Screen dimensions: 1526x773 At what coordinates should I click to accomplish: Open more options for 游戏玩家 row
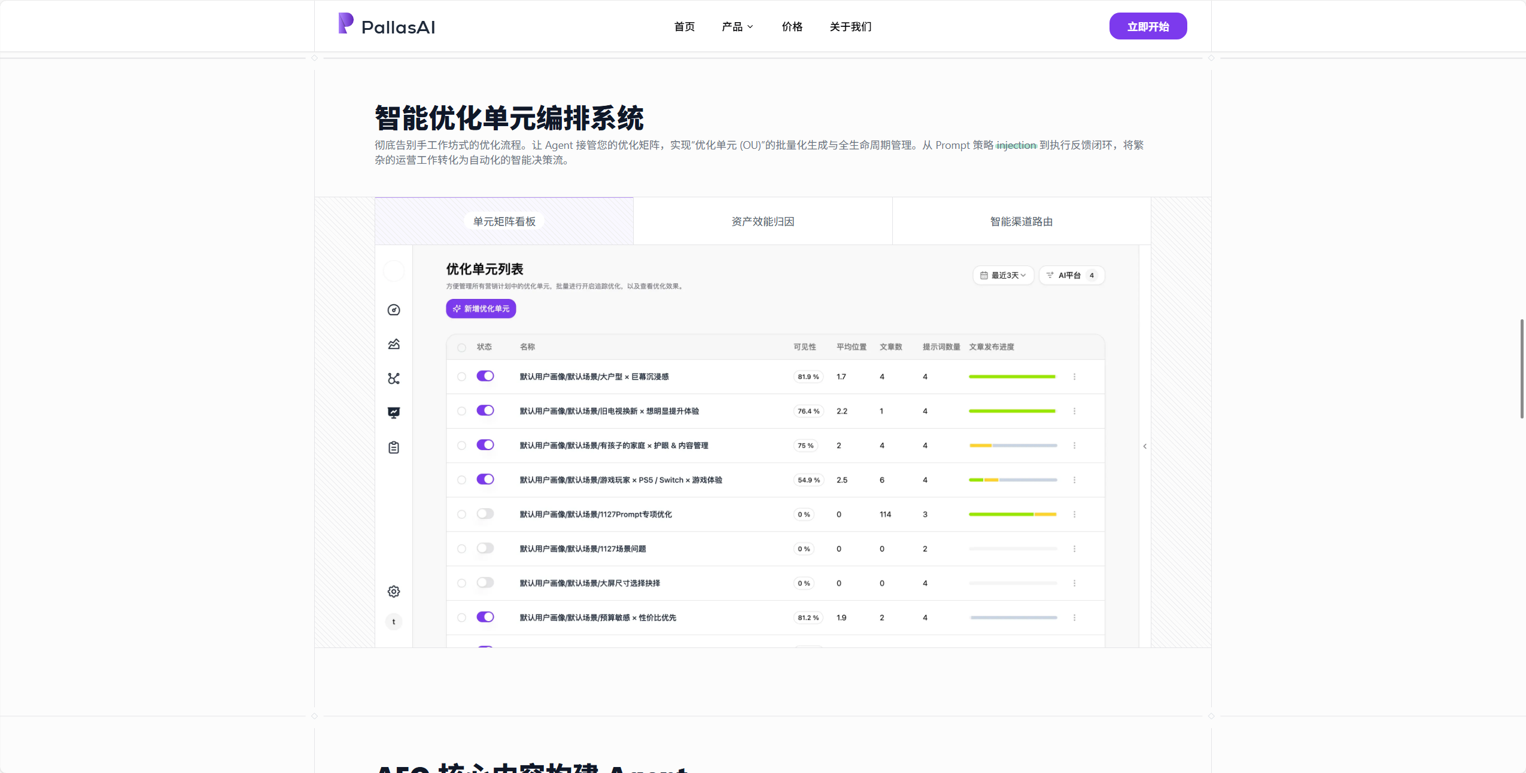click(1074, 480)
